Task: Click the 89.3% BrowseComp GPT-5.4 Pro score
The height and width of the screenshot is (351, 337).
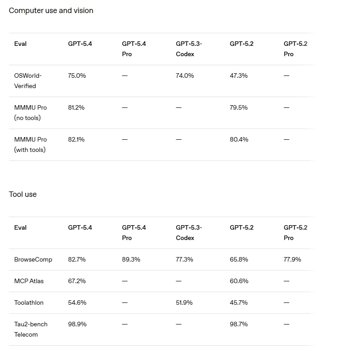Action: (x=131, y=259)
